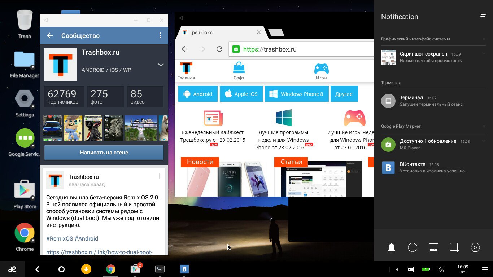
Task: Click the wireless cast icon in tray
Action: 441,269
